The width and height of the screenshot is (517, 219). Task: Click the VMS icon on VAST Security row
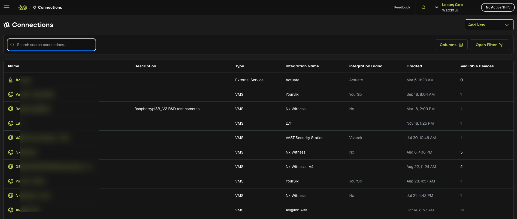tap(11, 138)
